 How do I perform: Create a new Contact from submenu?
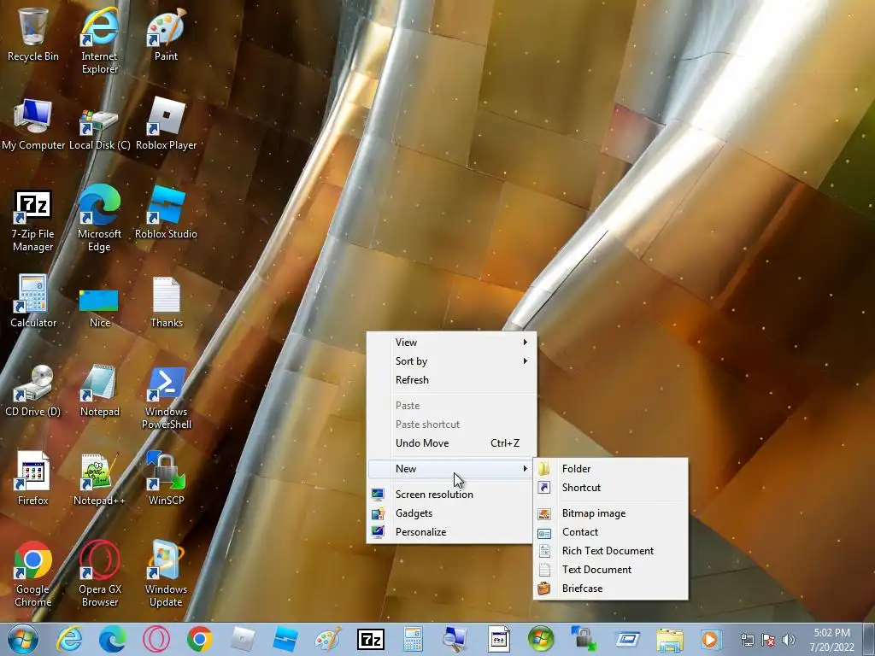(x=610, y=532)
